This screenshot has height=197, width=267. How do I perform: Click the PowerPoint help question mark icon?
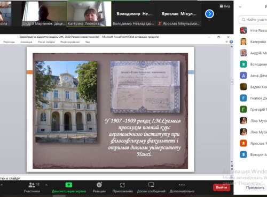231,42
